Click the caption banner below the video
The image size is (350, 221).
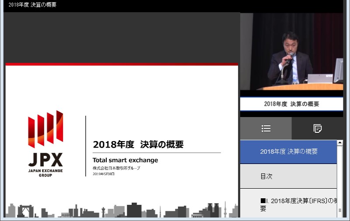[x=291, y=104]
